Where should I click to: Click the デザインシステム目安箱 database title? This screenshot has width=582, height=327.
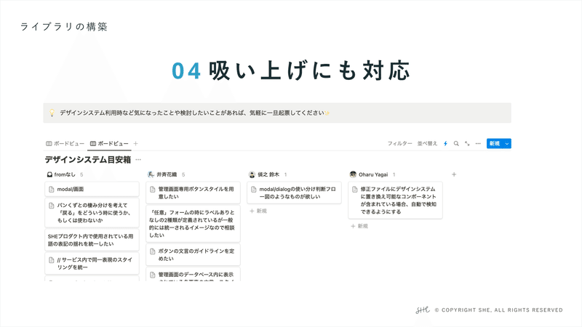(x=88, y=159)
